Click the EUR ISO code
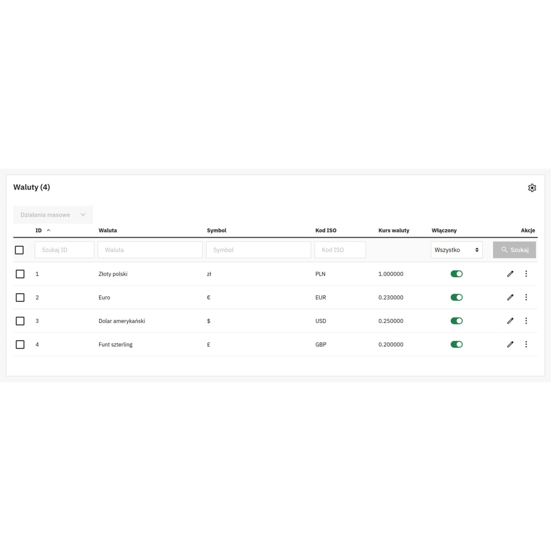Viewport: 551px width, 551px height. click(x=321, y=298)
